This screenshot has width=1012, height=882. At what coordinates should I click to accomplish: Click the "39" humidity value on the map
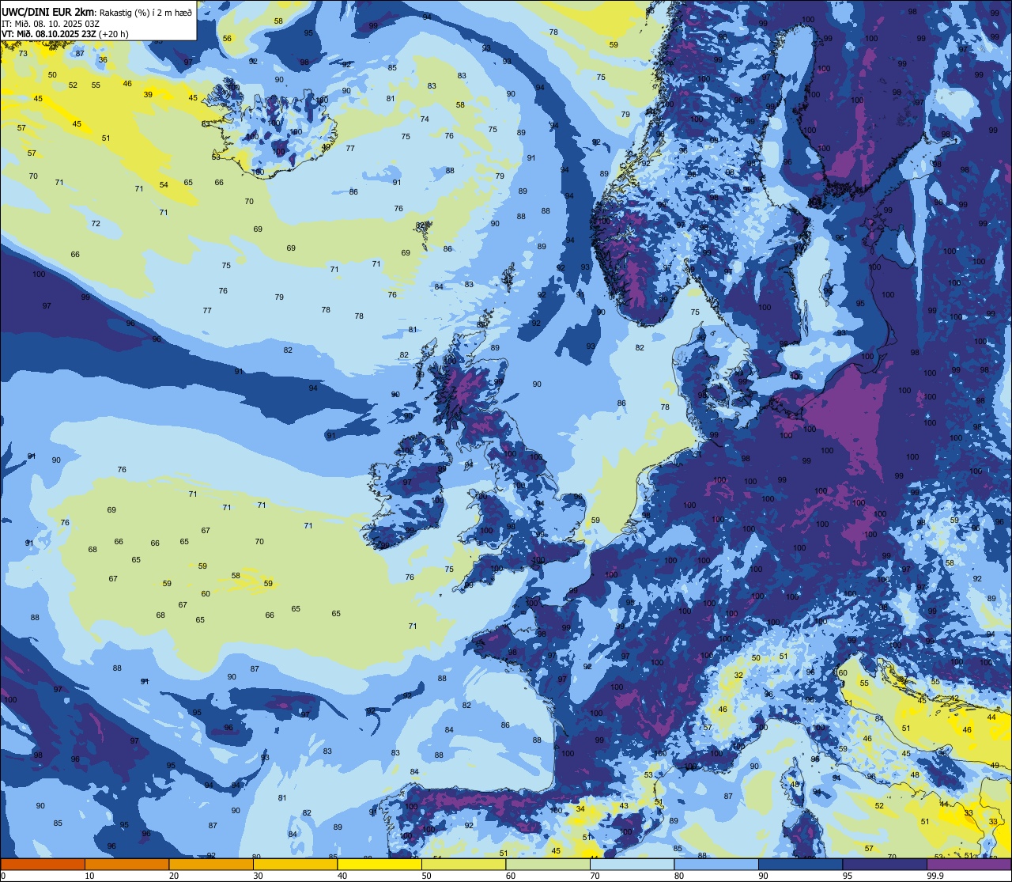coord(148,95)
